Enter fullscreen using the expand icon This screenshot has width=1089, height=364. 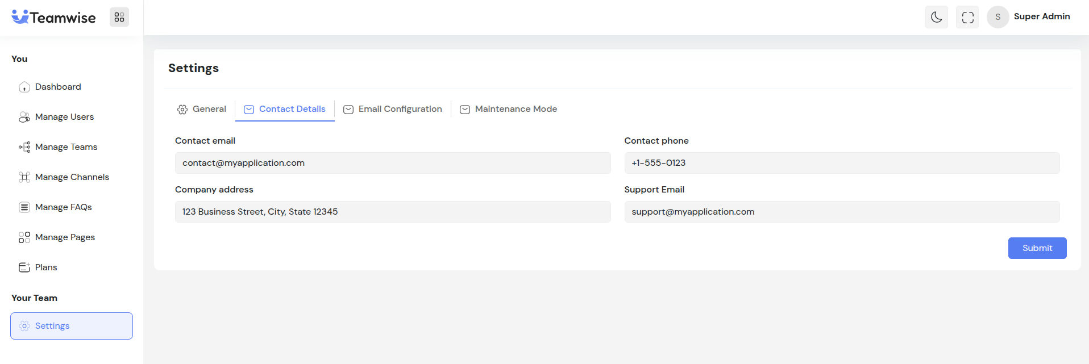(967, 17)
